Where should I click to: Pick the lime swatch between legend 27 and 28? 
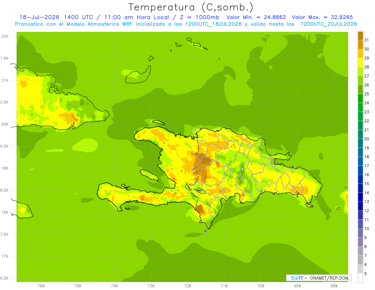[360, 71]
